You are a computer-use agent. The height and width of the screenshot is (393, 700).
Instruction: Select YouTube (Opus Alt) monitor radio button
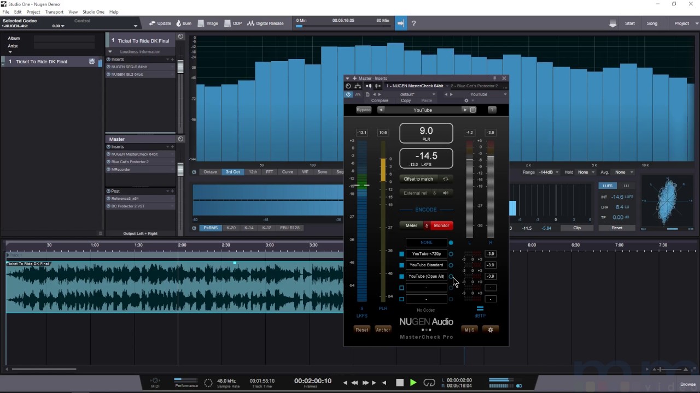pos(451,277)
